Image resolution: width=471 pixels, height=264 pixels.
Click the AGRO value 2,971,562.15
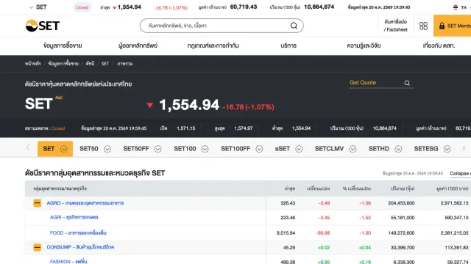tap(455, 203)
